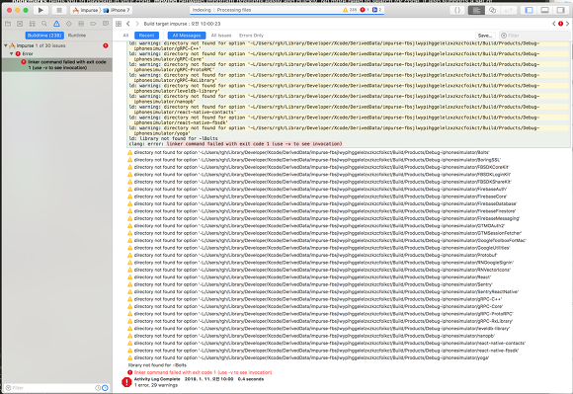Click the blue analyzer count in activity bar
The image size is (573, 394).
[376, 10]
